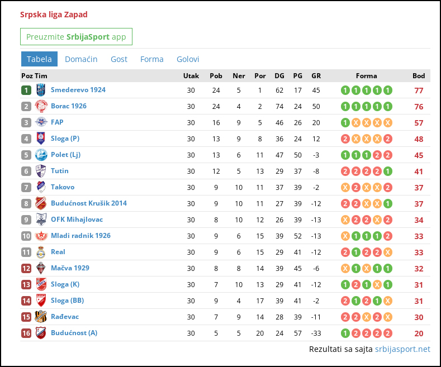Click the Bod column header

[419, 76]
